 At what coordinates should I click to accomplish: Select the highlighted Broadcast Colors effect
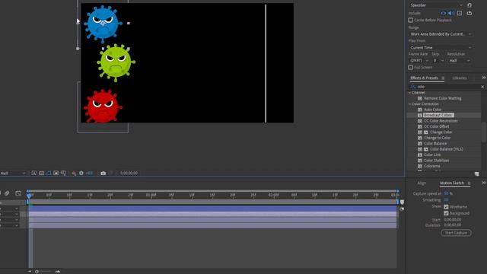(x=438, y=115)
